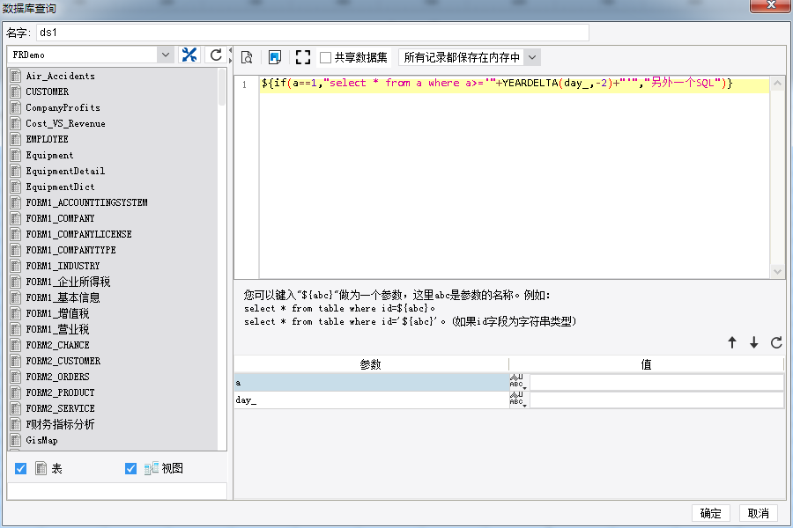
Task: Click the fullscreen SQL editor icon
Action: 303,57
